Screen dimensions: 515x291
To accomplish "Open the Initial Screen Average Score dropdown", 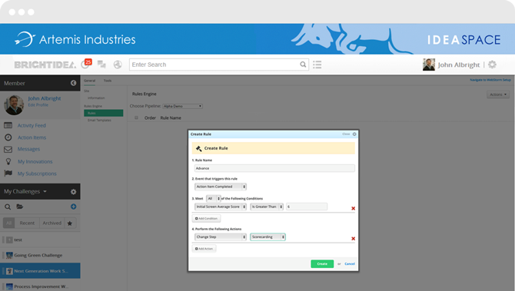I will 221,207.
